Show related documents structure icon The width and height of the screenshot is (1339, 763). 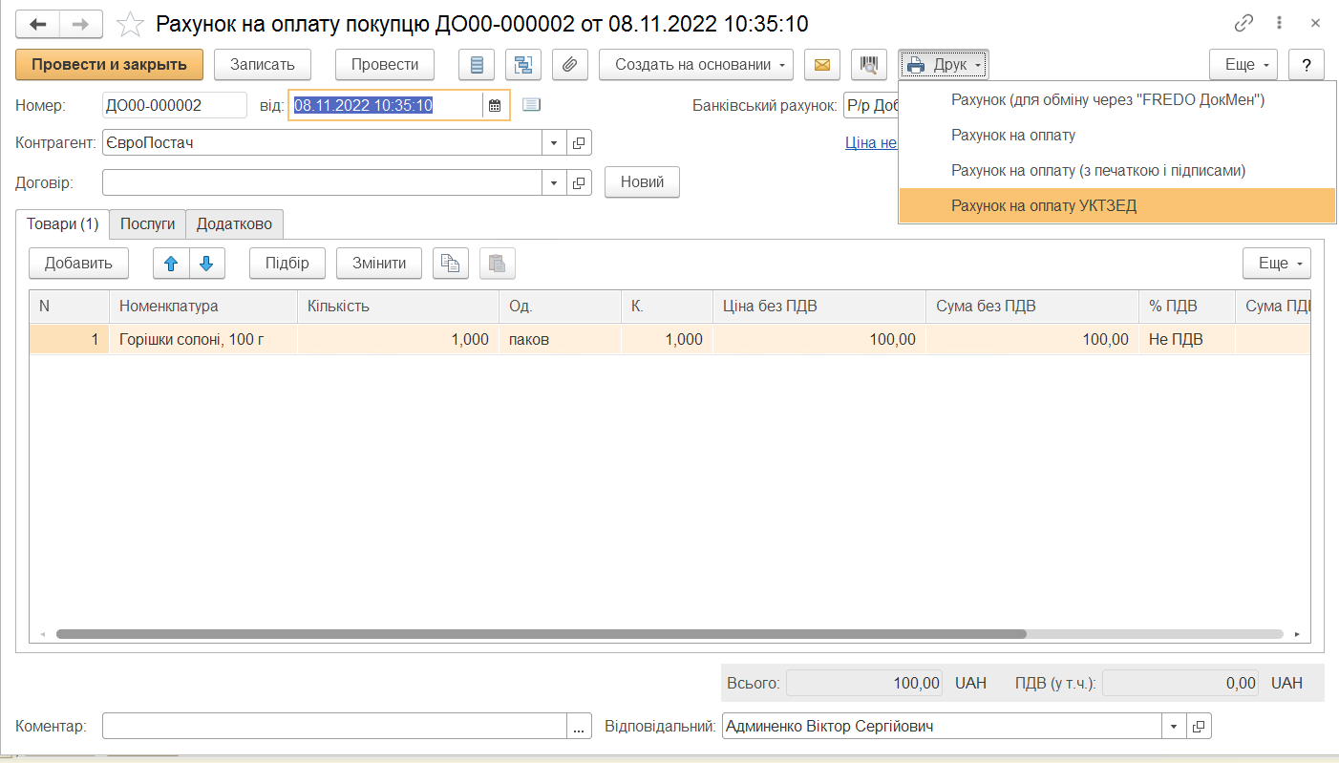pyautogui.click(x=523, y=65)
